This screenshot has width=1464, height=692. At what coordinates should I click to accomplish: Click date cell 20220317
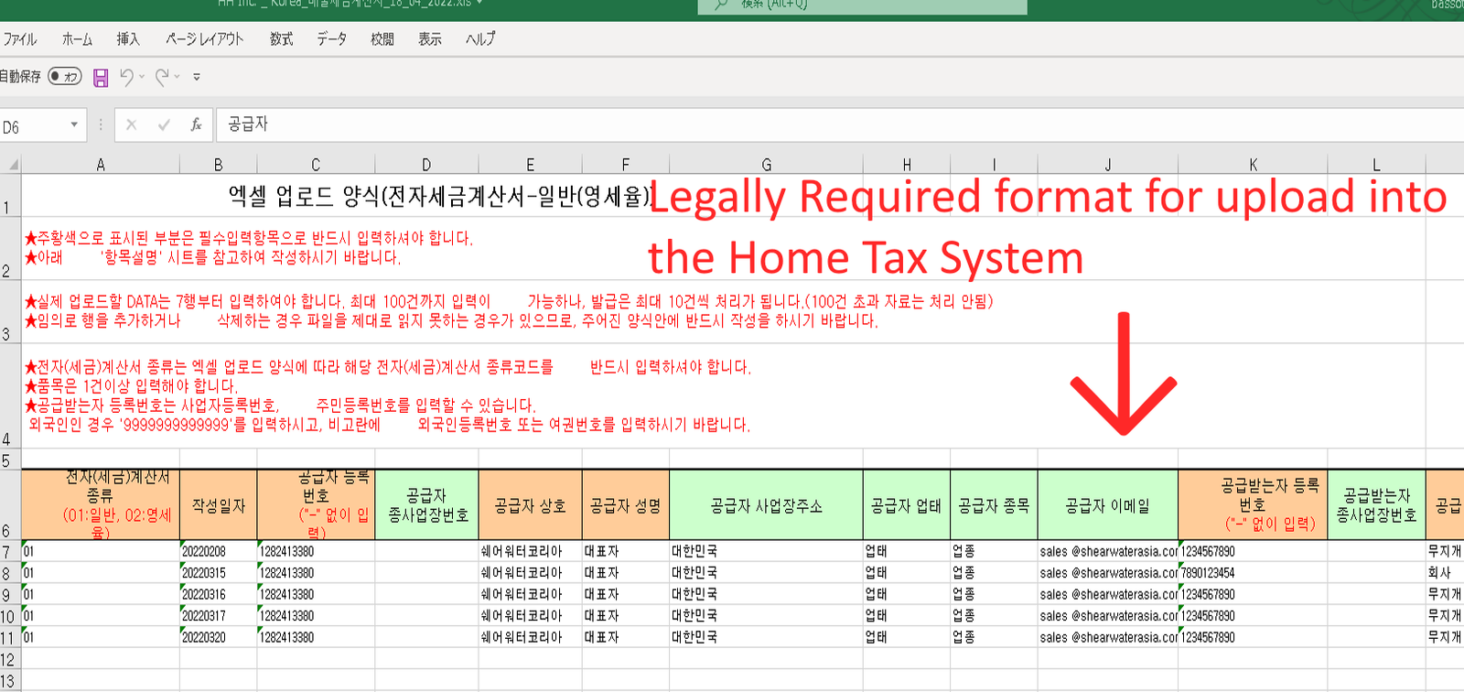[x=218, y=616]
